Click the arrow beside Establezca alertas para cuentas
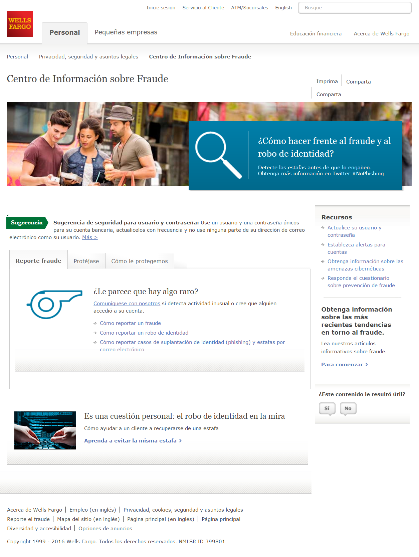419x557 pixels. 323,245
